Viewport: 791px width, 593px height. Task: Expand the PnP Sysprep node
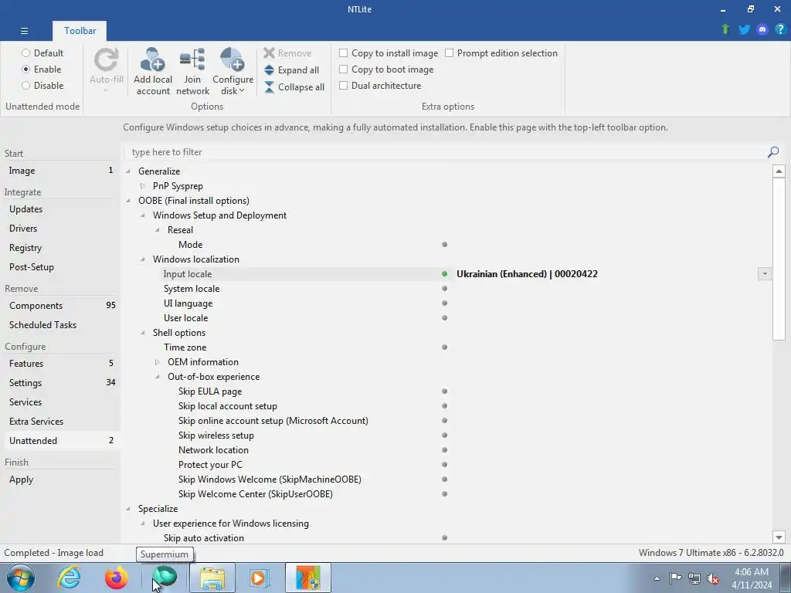click(x=143, y=186)
